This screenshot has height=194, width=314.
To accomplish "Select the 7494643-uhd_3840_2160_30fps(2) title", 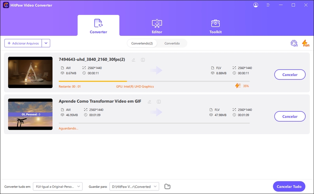I will tap(92, 59).
